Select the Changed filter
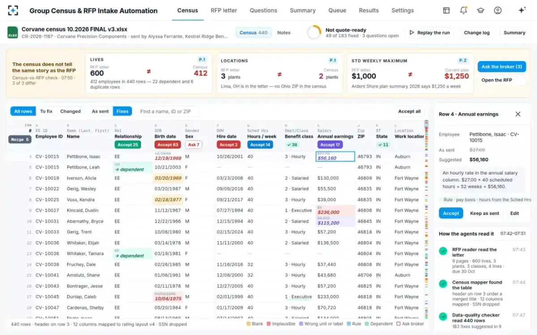 click(x=70, y=111)
